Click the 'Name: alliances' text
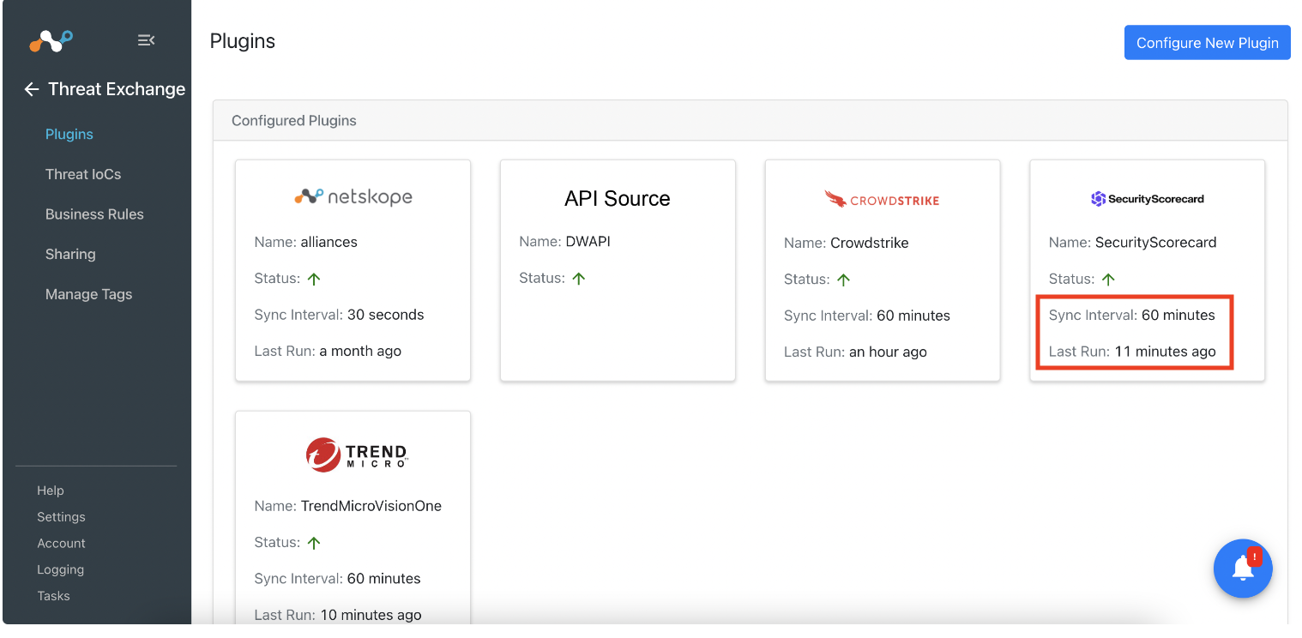The height and width of the screenshot is (638, 1302). pyautogui.click(x=306, y=242)
